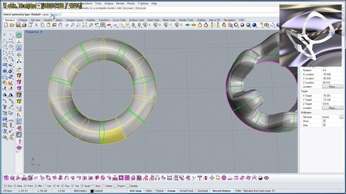Open the T-Splines menu
This screenshot has height=194, width=346.
pos(143,4)
